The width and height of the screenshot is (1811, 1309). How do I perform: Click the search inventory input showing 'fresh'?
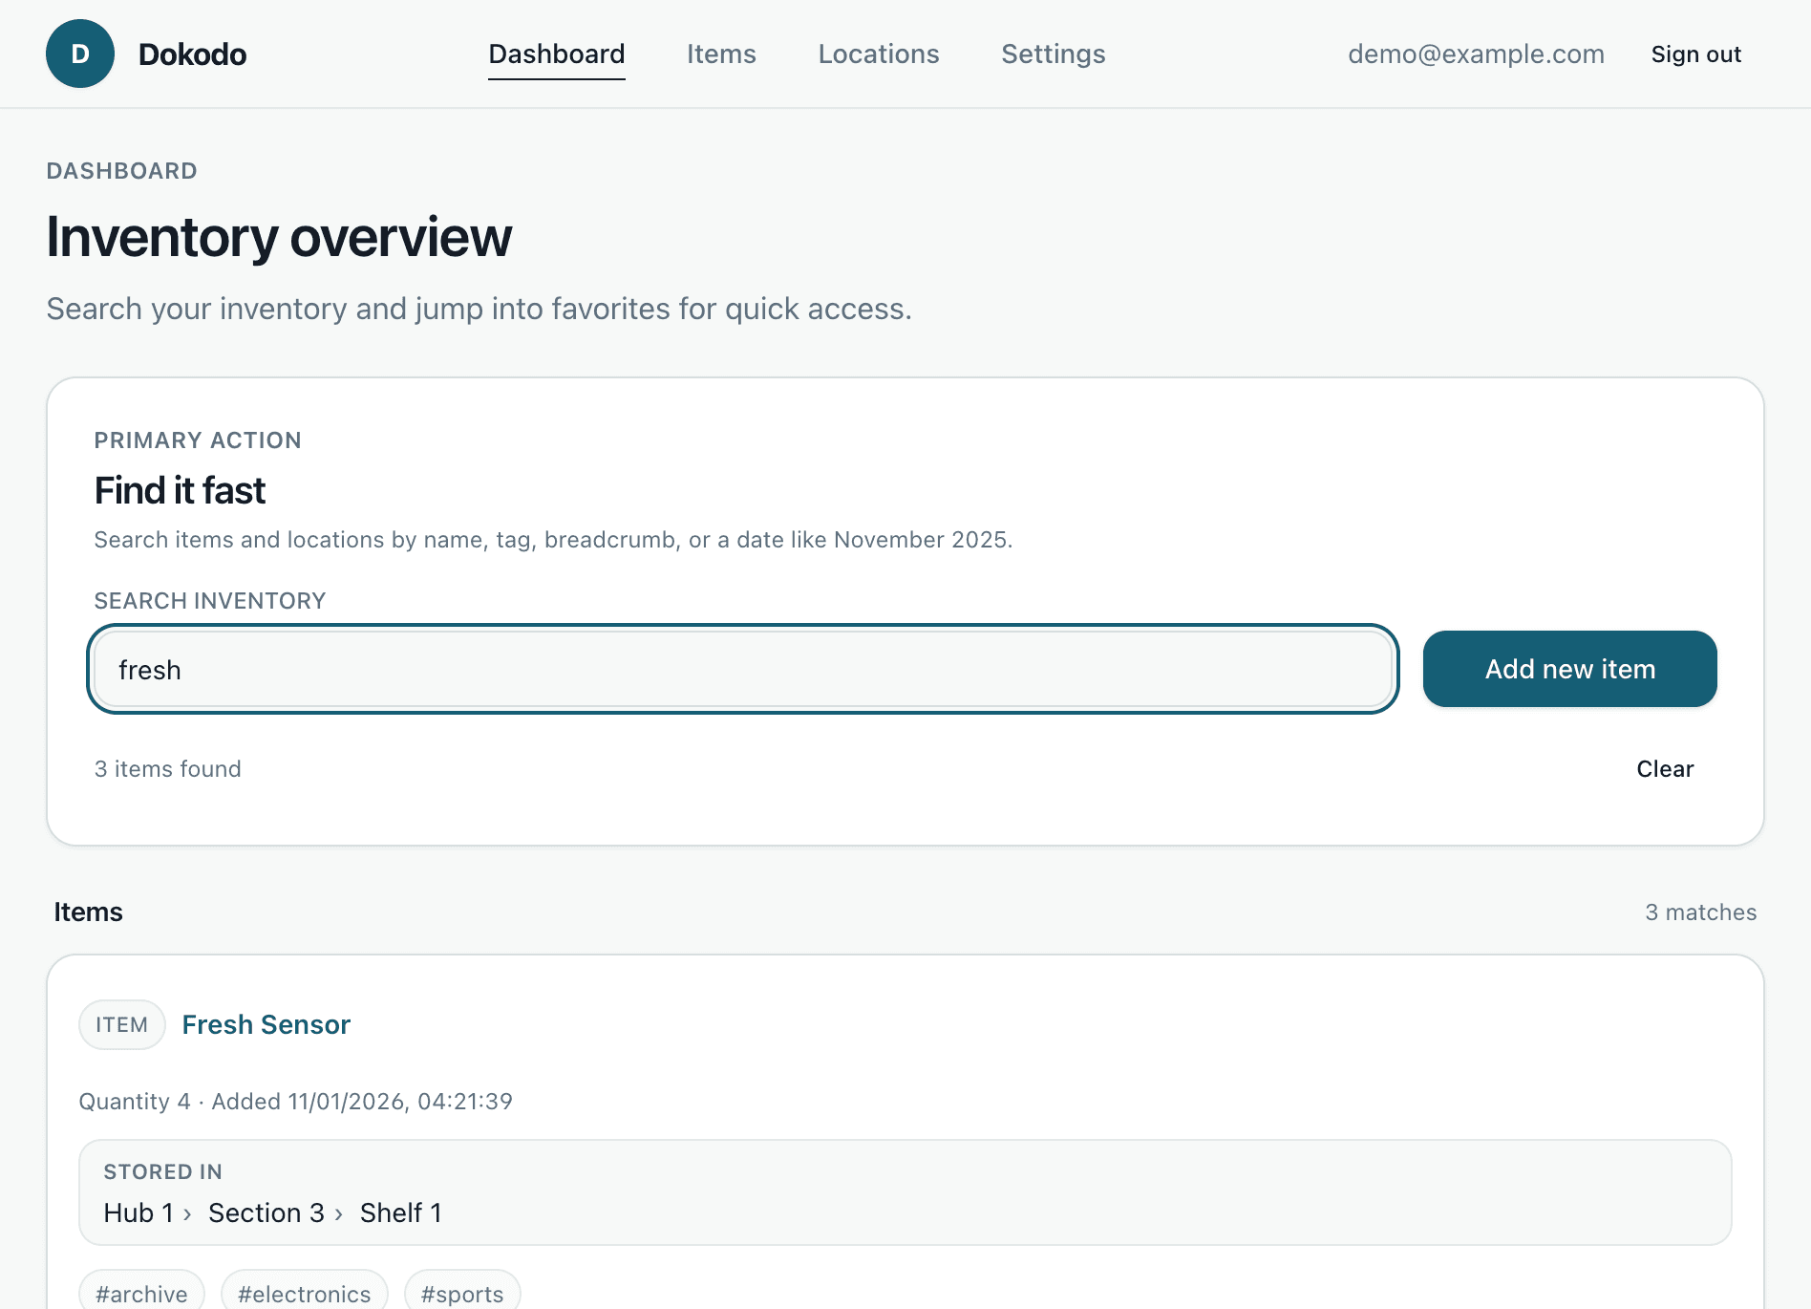coord(743,669)
